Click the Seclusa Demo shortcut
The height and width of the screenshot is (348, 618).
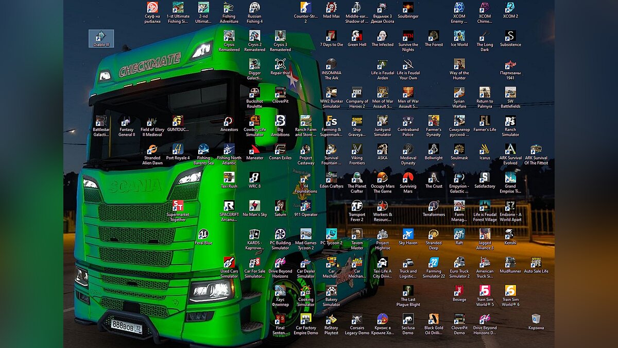(x=408, y=325)
